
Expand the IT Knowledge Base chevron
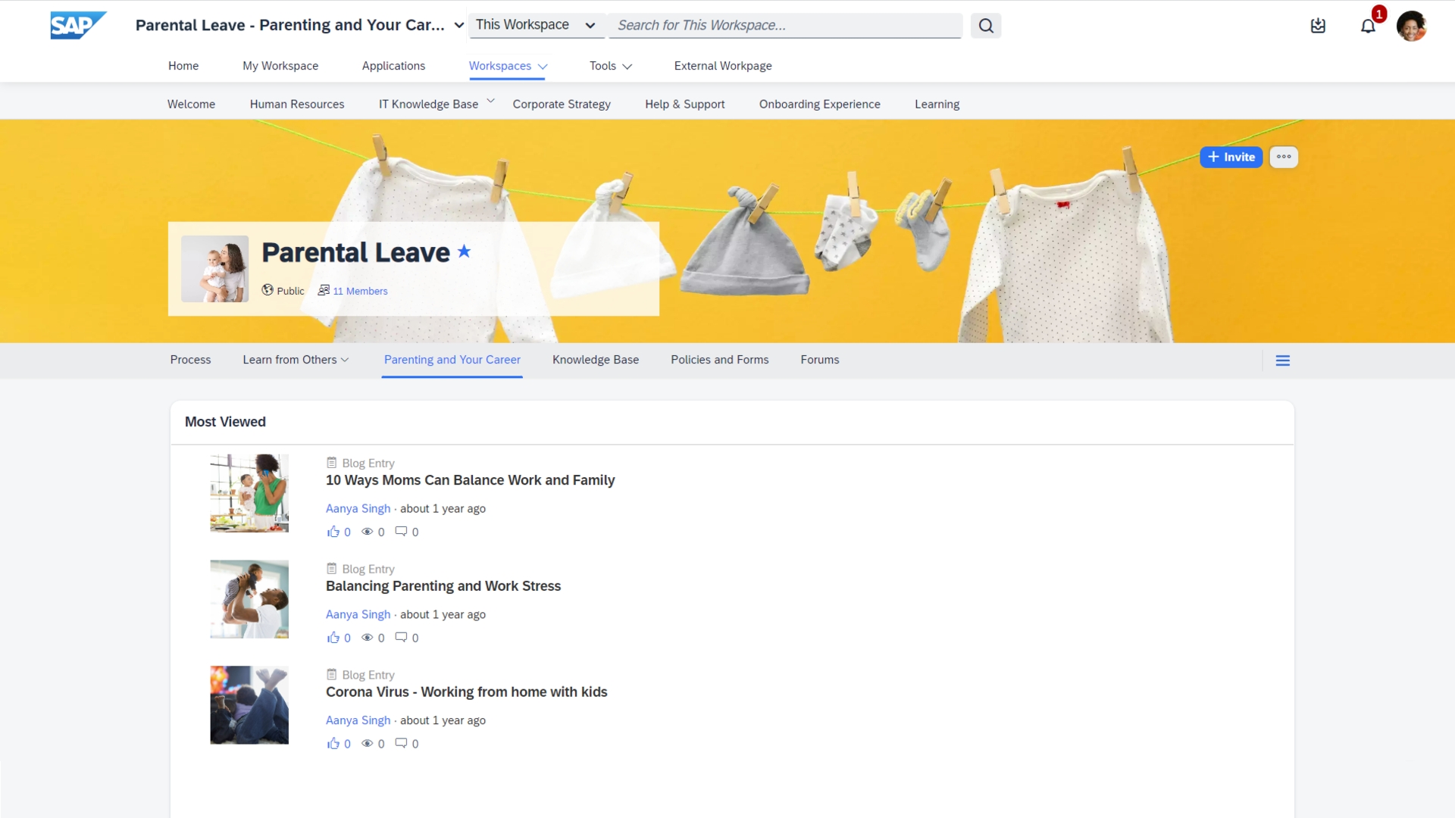click(490, 101)
